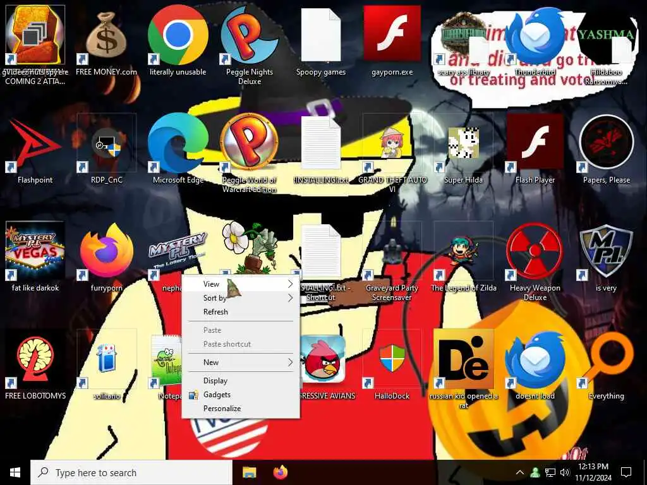Open the clock showing 12:13 PM
Viewport: 647px width, 485px height.
(594, 472)
